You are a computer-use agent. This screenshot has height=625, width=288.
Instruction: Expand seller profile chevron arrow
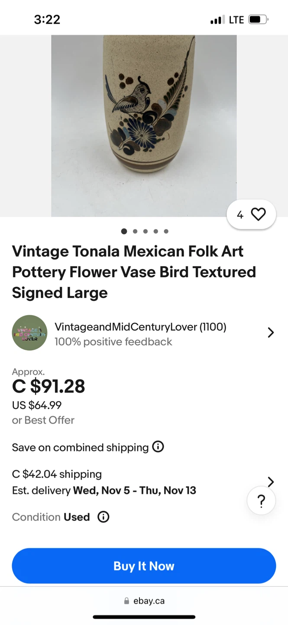coord(271,333)
